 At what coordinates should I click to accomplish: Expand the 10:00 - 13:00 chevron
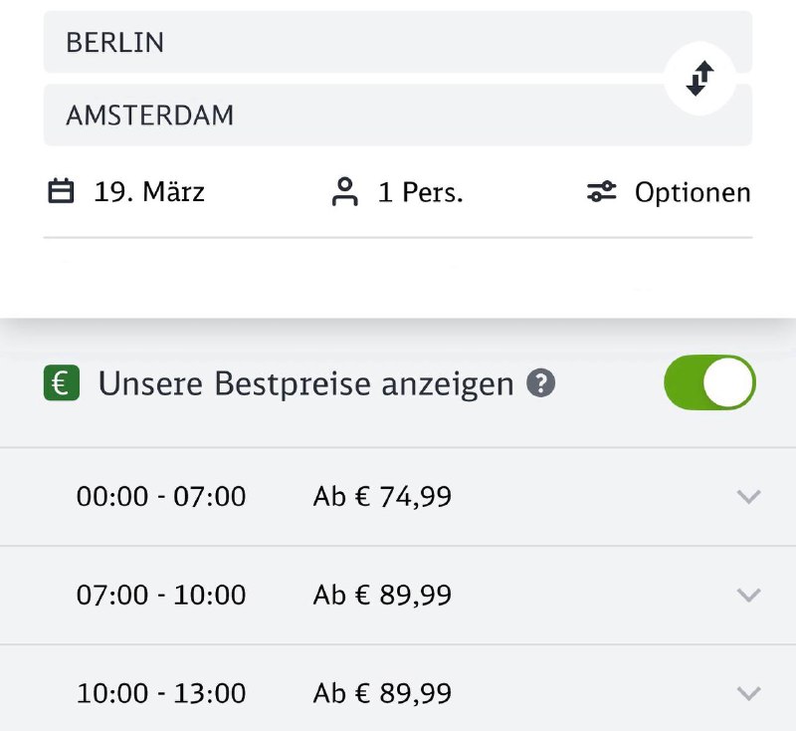click(748, 693)
